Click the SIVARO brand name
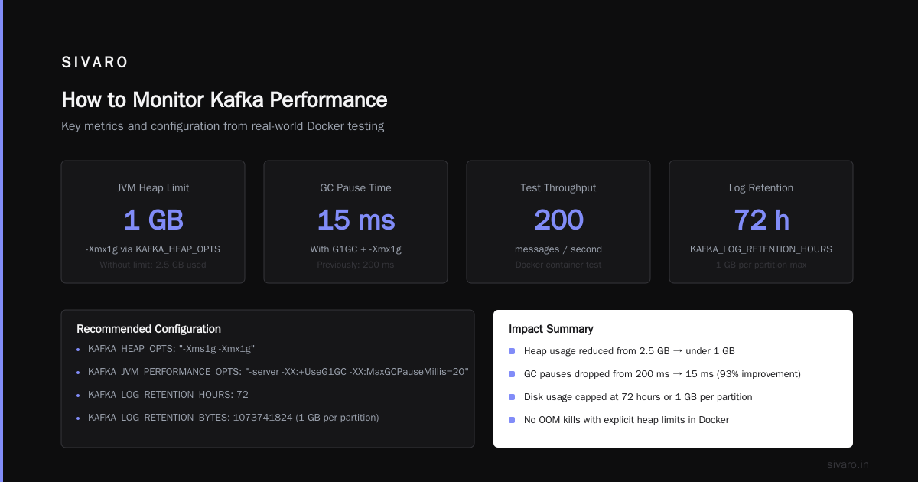 95,63
